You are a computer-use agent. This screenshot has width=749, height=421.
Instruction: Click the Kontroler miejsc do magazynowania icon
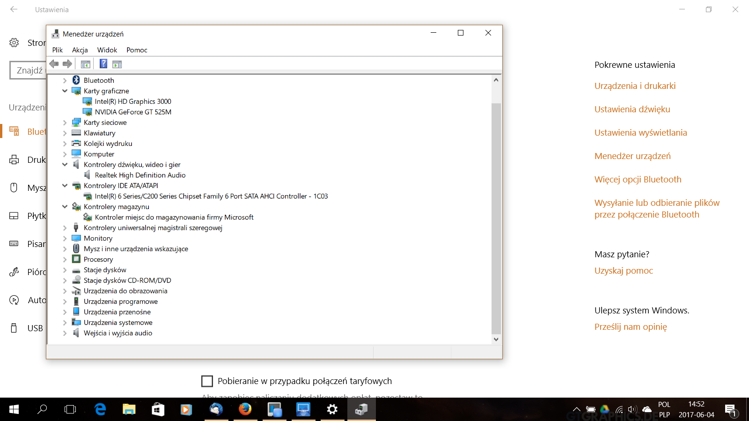tap(87, 217)
